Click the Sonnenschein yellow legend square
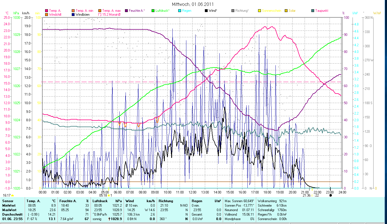Viewport: 387px width, 224px height. tap(259, 11)
